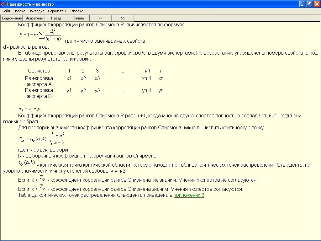Open the Справка menu
Screen dimensions: 321x241
click(76, 11)
